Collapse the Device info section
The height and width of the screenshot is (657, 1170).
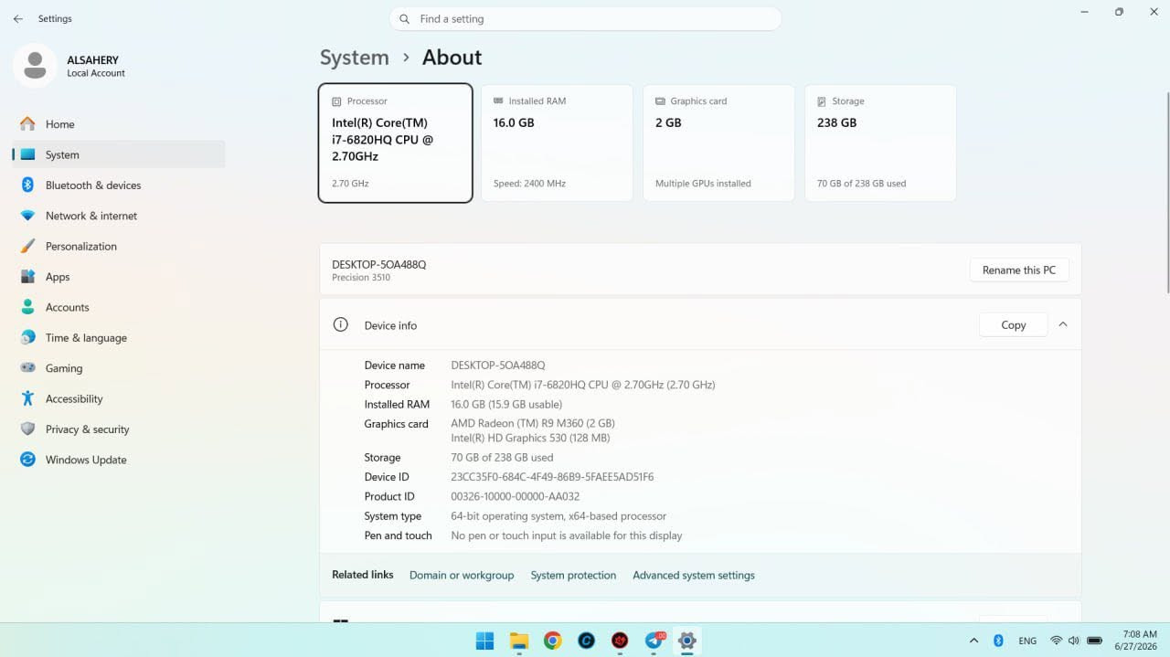1063,324
